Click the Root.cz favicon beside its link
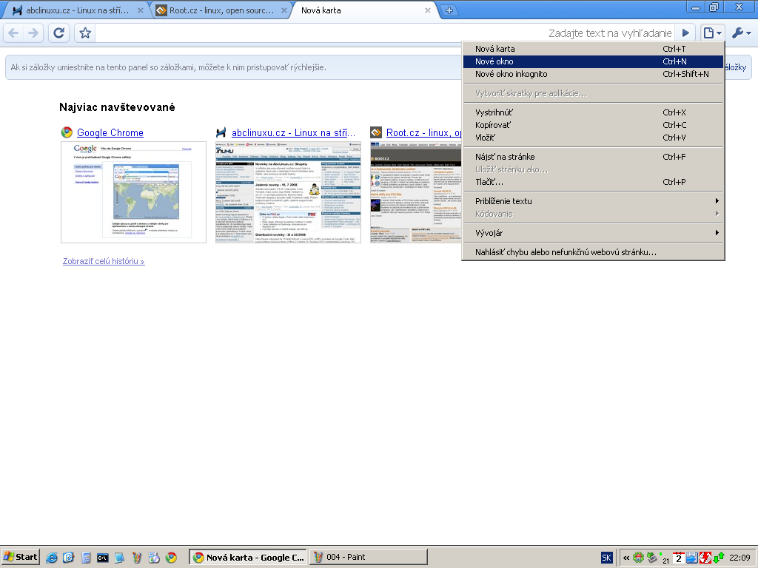The image size is (758, 568). tap(376, 132)
